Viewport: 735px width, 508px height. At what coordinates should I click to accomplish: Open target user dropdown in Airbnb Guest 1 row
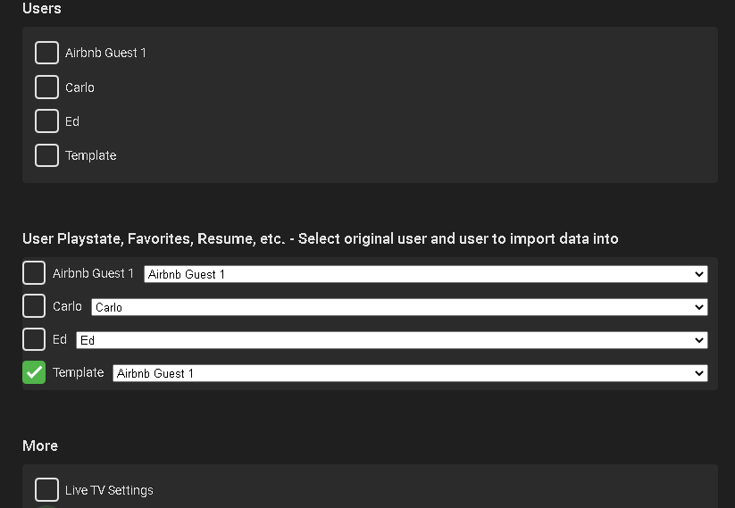point(425,274)
